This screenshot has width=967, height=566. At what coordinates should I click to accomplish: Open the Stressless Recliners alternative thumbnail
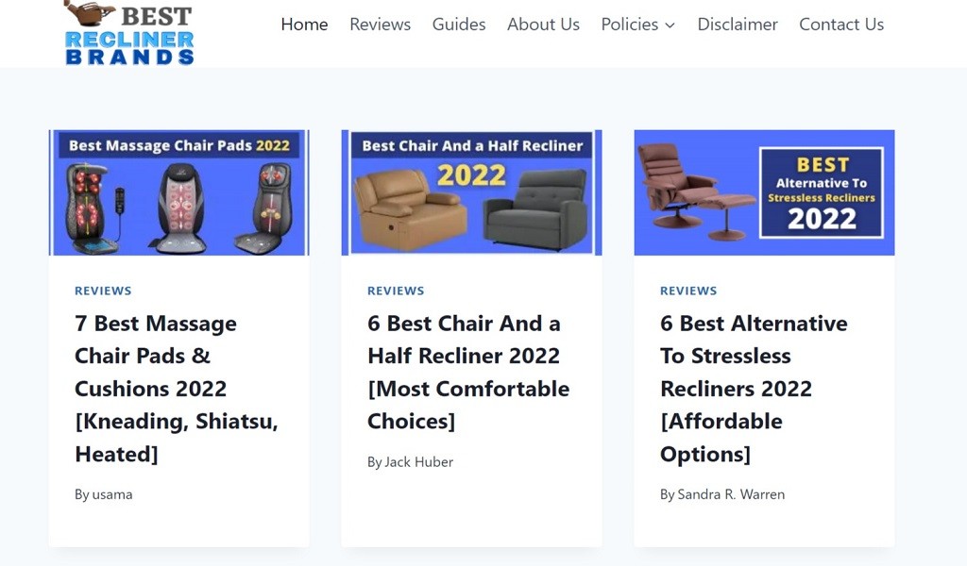(x=764, y=192)
